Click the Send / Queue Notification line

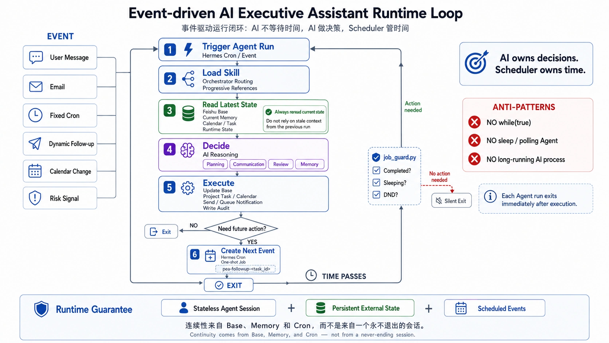point(233,202)
